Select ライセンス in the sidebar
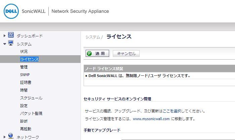The width and height of the screenshot is (235, 140). (x=30, y=59)
